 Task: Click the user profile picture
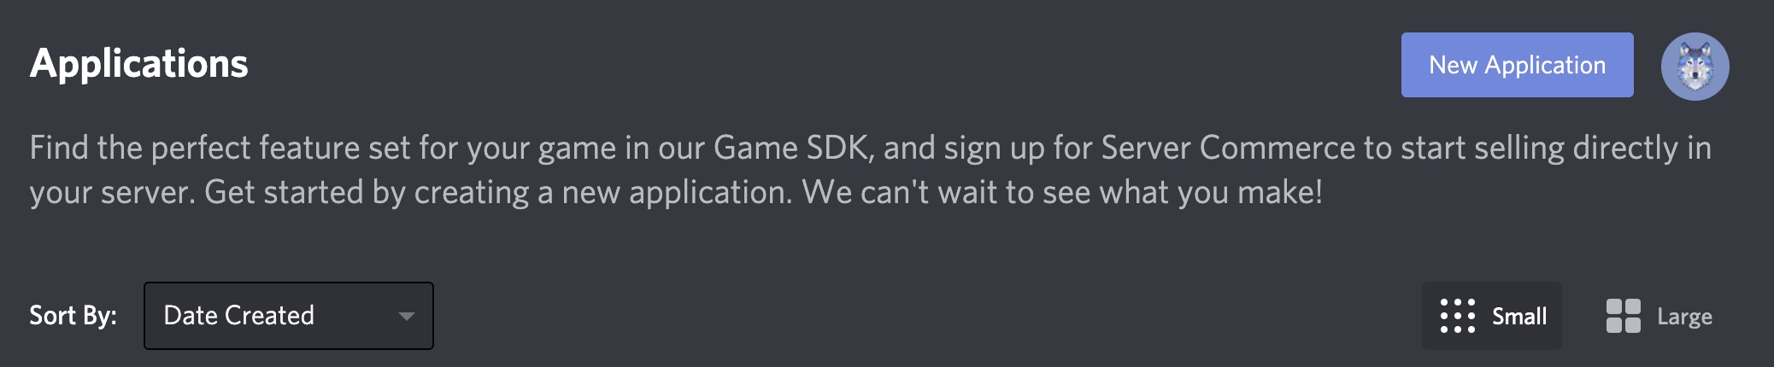click(1695, 67)
